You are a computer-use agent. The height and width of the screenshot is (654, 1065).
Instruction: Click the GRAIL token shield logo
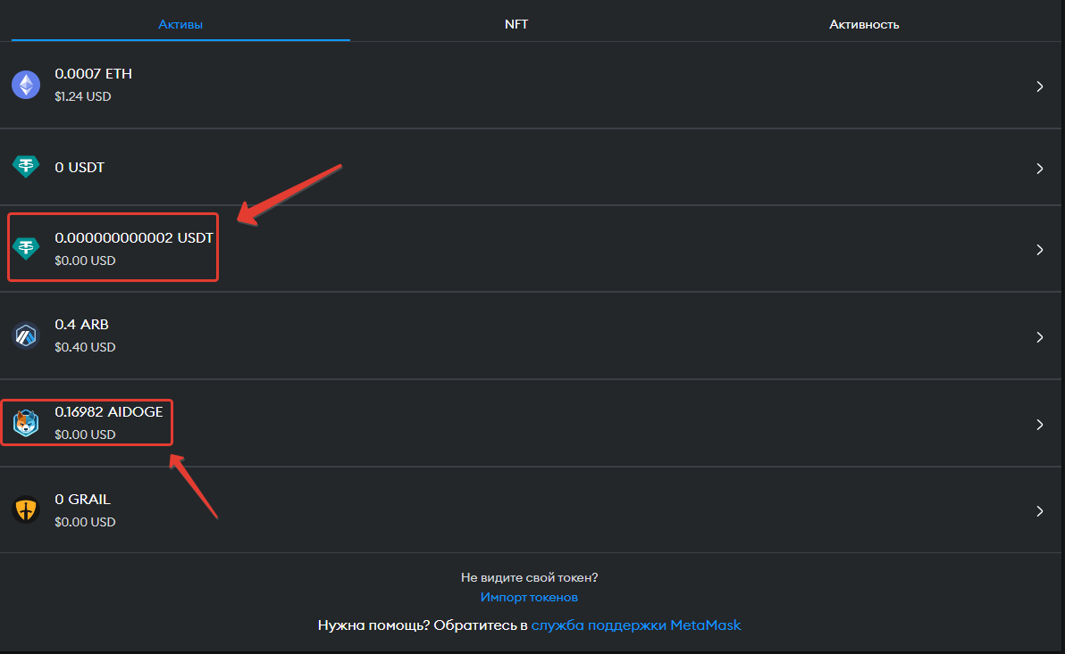[26, 509]
